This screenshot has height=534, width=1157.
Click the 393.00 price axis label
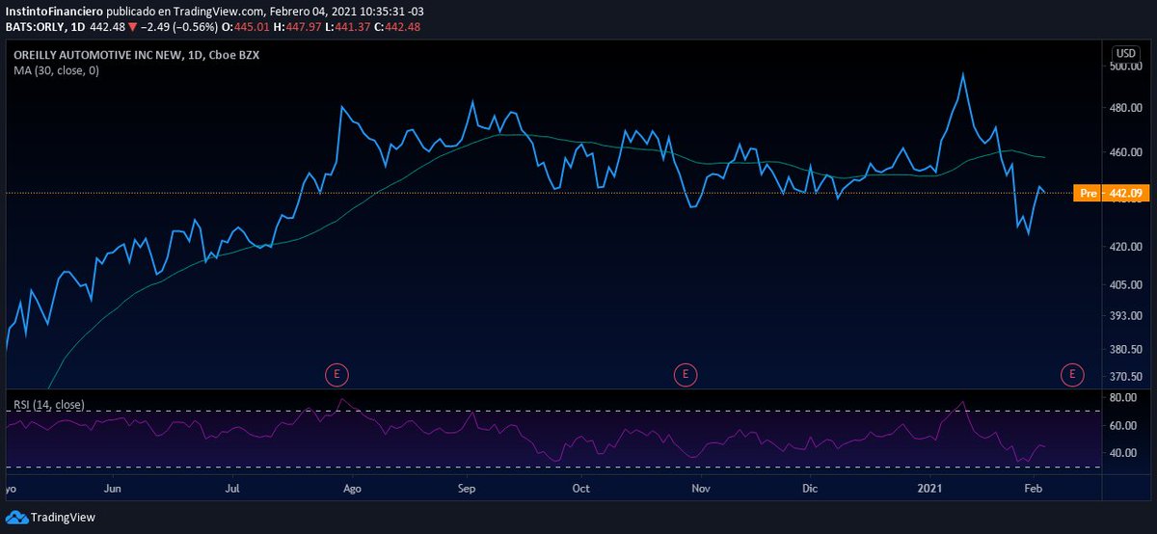[1124, 316]
